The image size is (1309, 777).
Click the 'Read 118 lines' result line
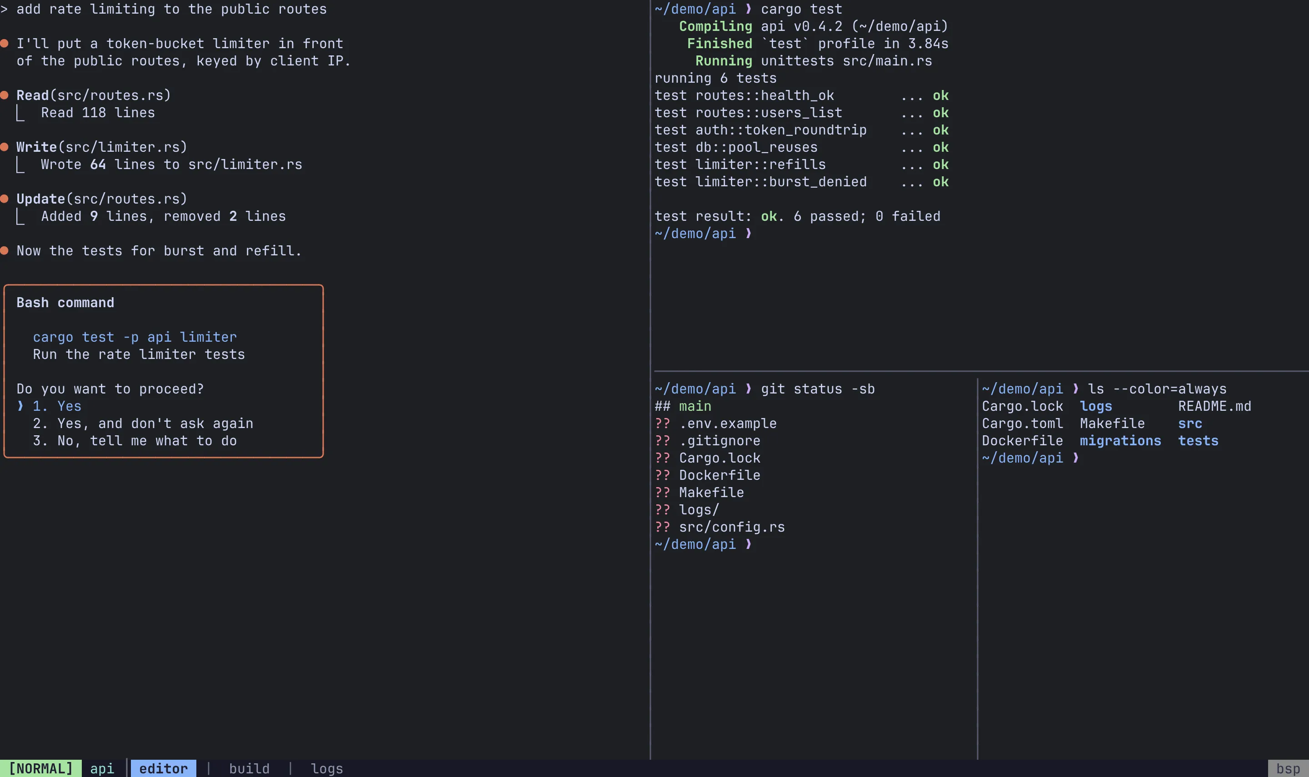click(98, 113)
